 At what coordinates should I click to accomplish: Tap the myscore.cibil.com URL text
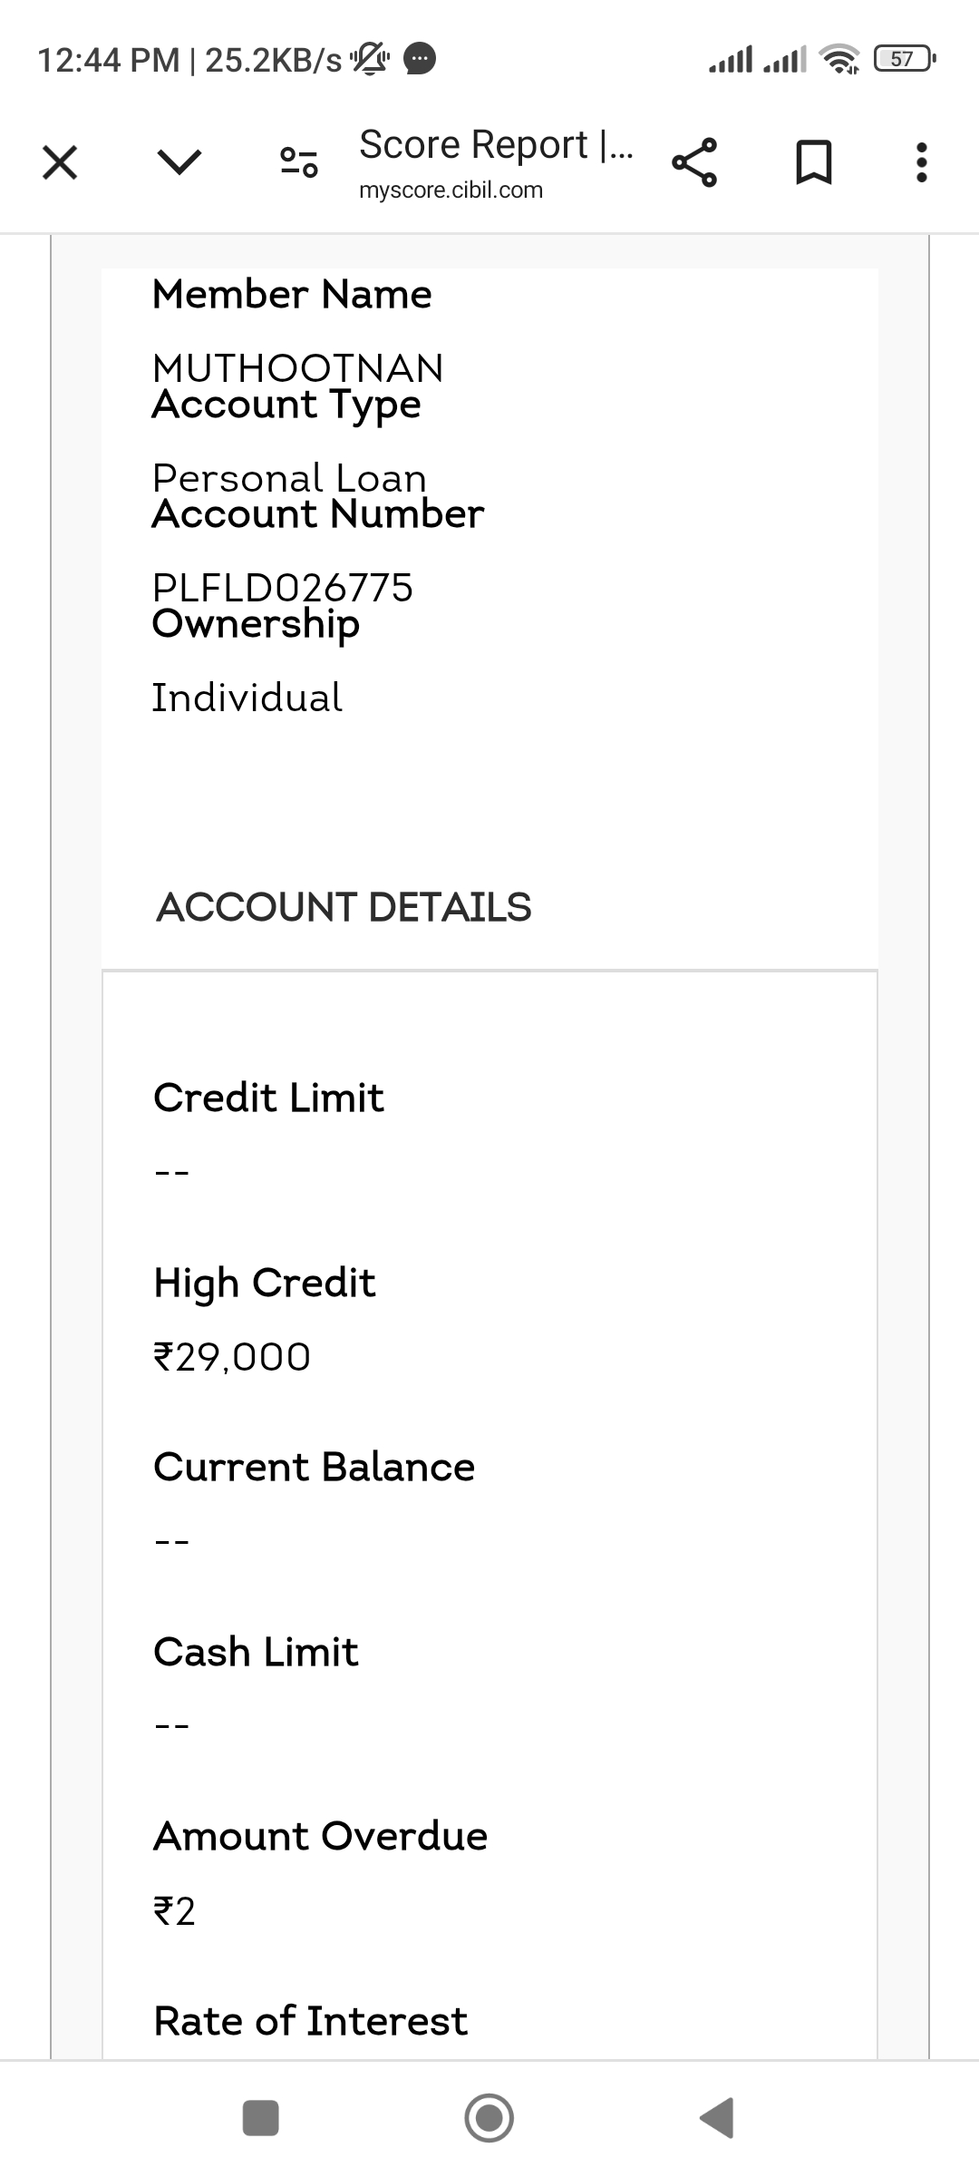pos(451,190)
